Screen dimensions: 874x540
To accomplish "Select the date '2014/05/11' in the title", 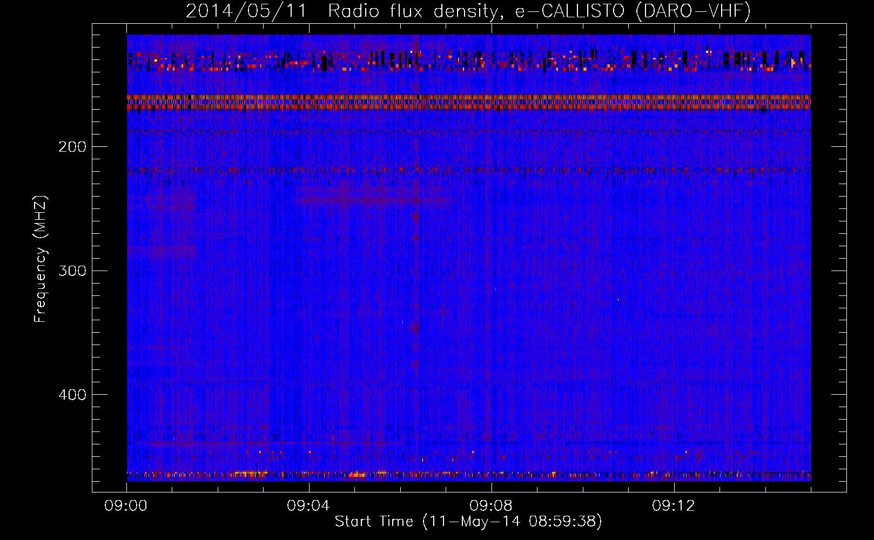I will point(246,11).
